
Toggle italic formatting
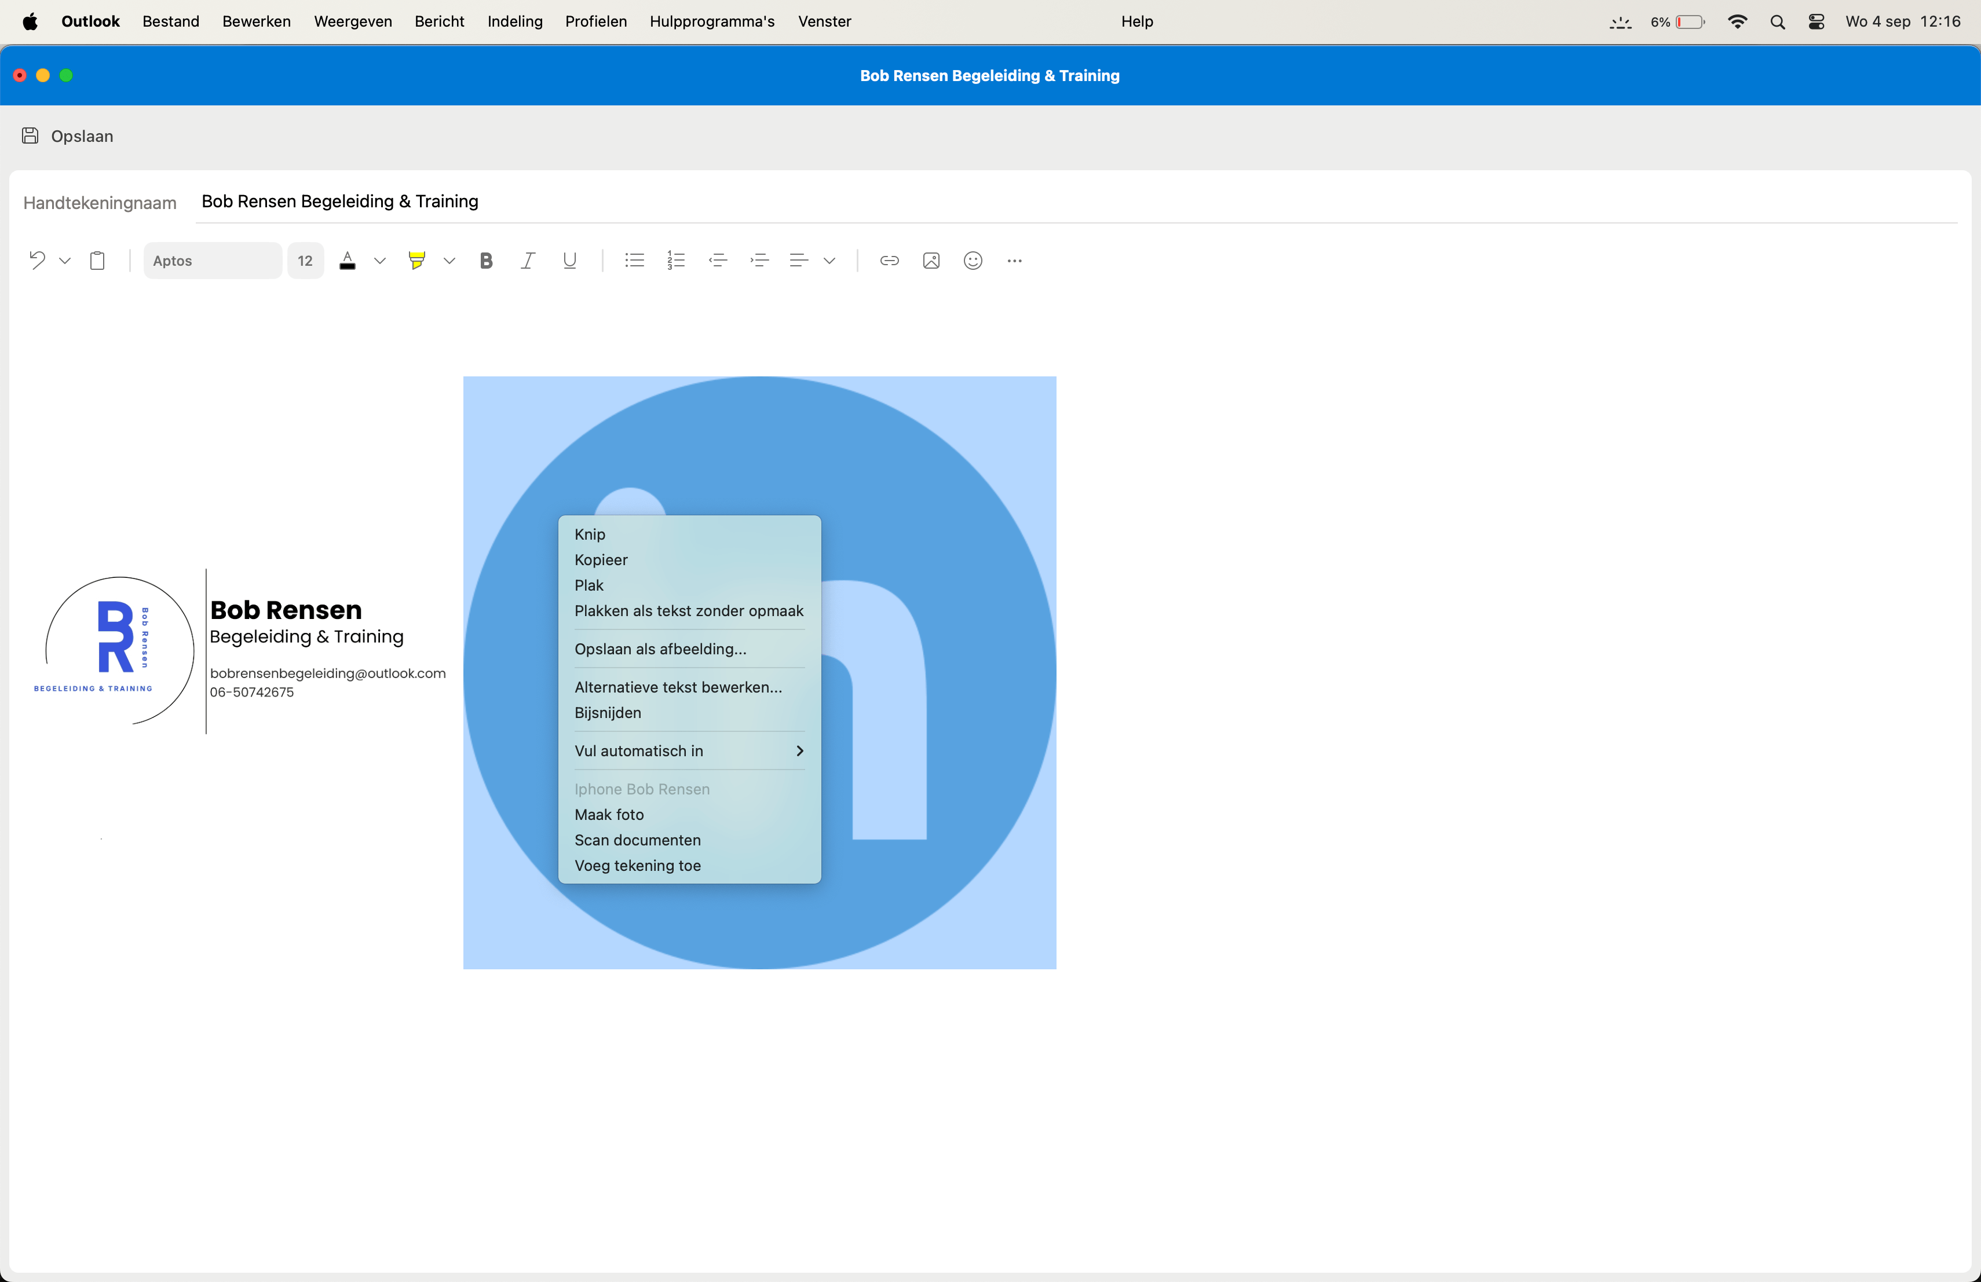point(528,261)
